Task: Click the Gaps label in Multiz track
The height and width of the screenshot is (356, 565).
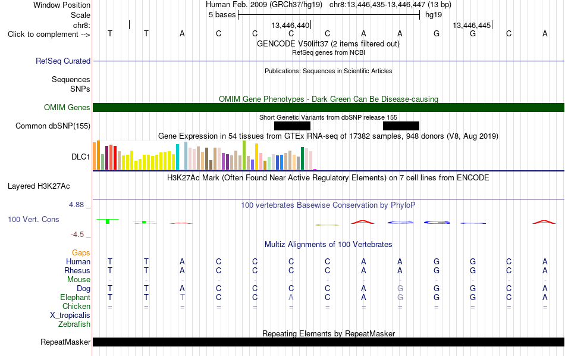Action: (x=81, y=253)
